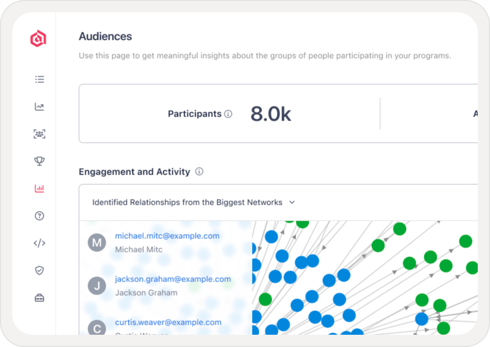The height and width of the screenshot is (347, 490).
Task: Expand Identified Relationships from the Biggest Networks dropdown
Action: click(x=193, y=203)
